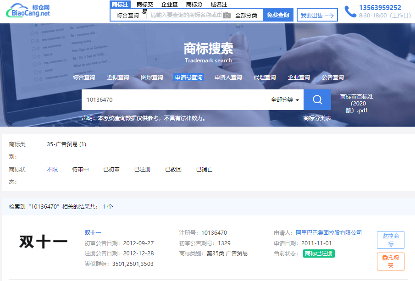Switch to 商标分 top tab
The image size is (415, 281).
194,5
